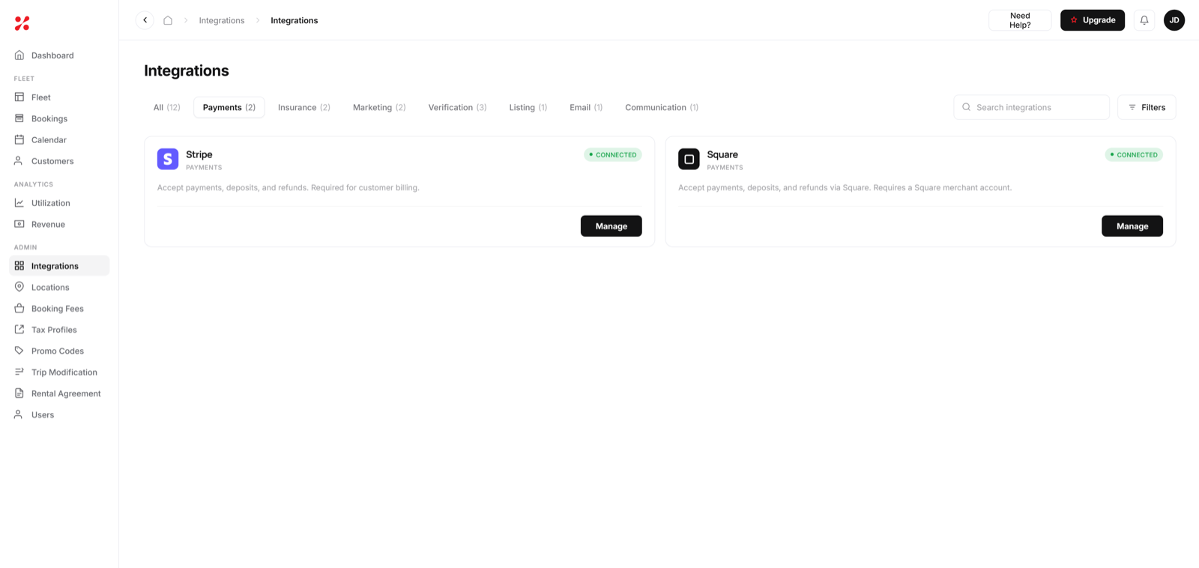Viewport: 1199px width, 568px height.
Task: Click the first Integrations breadcrumb link
Action: click(x=222, y=20)
